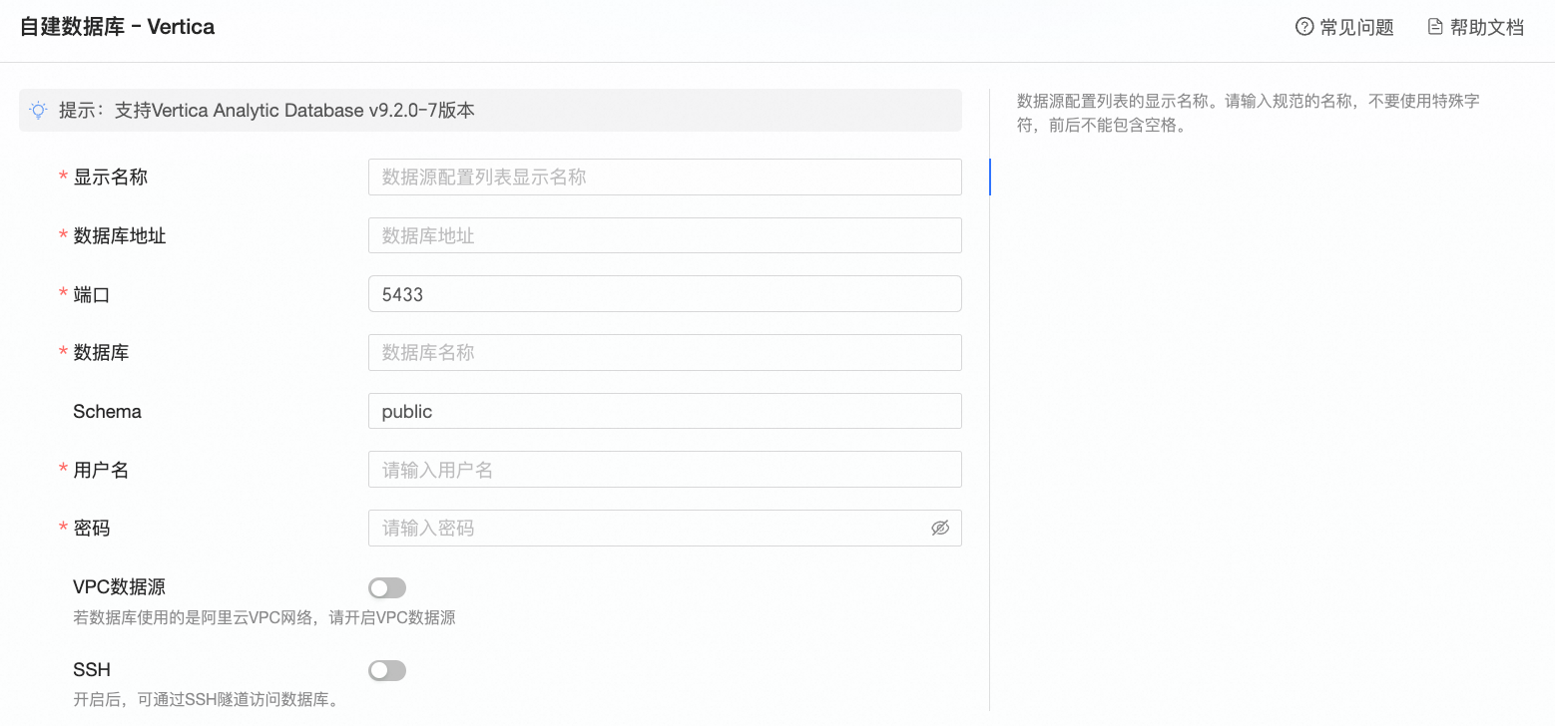Click the 用户名 label
This screenshot has width=1555, height=726.
pos(101,471)
